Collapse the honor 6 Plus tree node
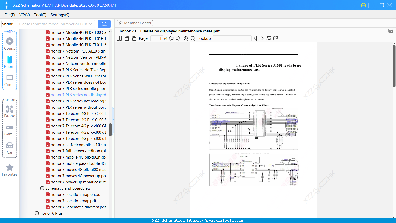 tap(37, 213)
